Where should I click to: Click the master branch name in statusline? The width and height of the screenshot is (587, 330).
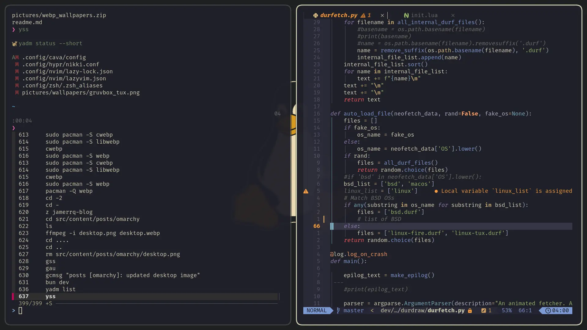(353, 310)
